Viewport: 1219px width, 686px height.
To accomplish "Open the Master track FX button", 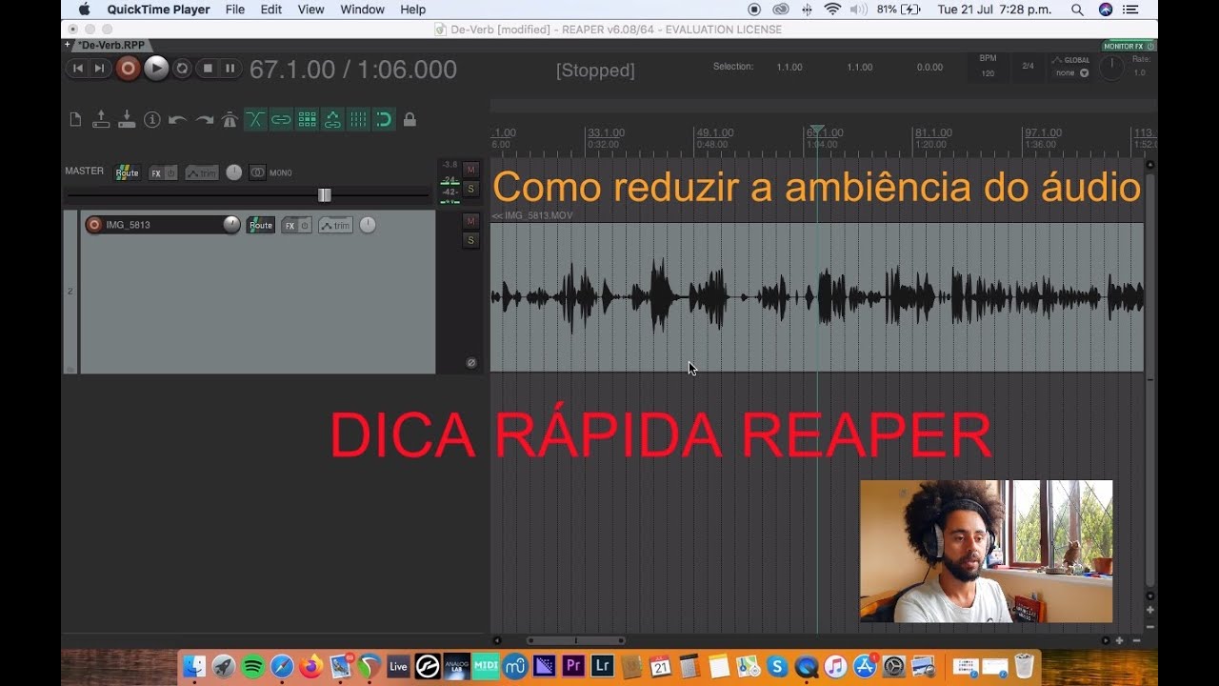I will [x=156, y=172].
